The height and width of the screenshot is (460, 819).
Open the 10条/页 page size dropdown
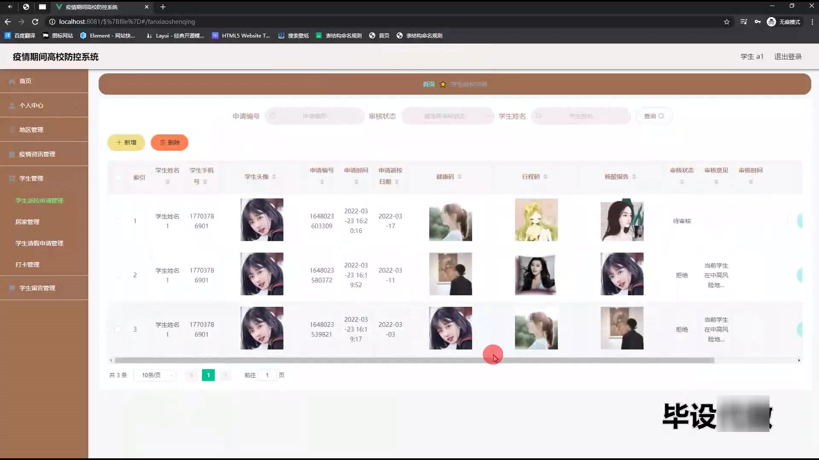[155, 375]
